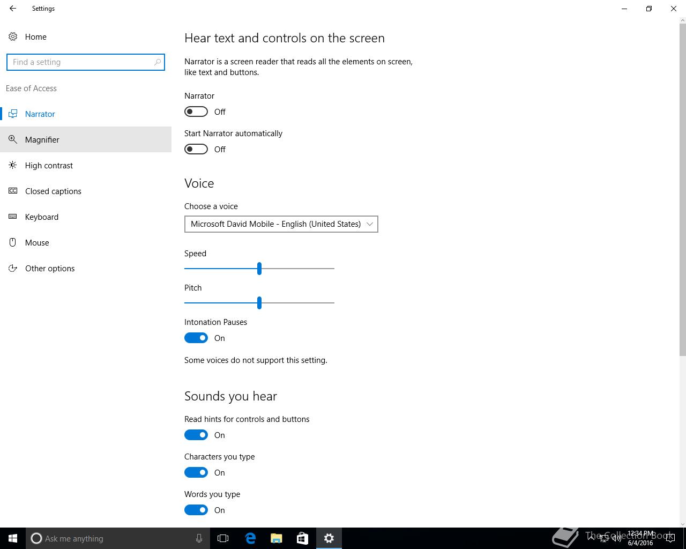The height and width of the screenshot is (549, 686).
Task: Open Keyboard settings page
Action: [86, 217]
